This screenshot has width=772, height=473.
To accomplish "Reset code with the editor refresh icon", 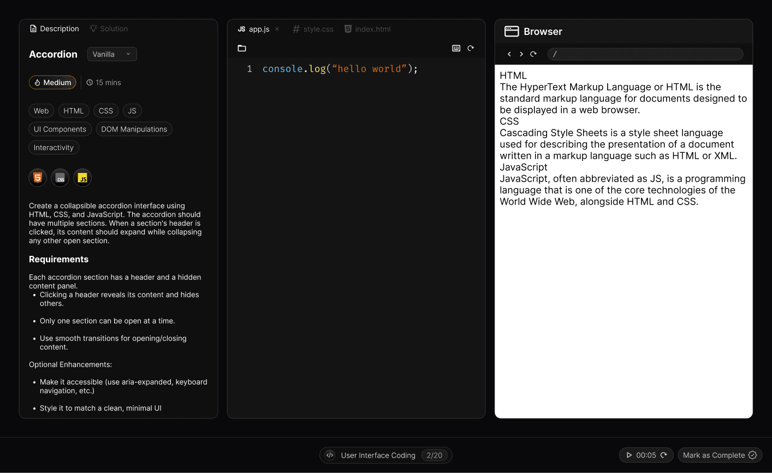I will pyautogui.click(x=471, y=49).
